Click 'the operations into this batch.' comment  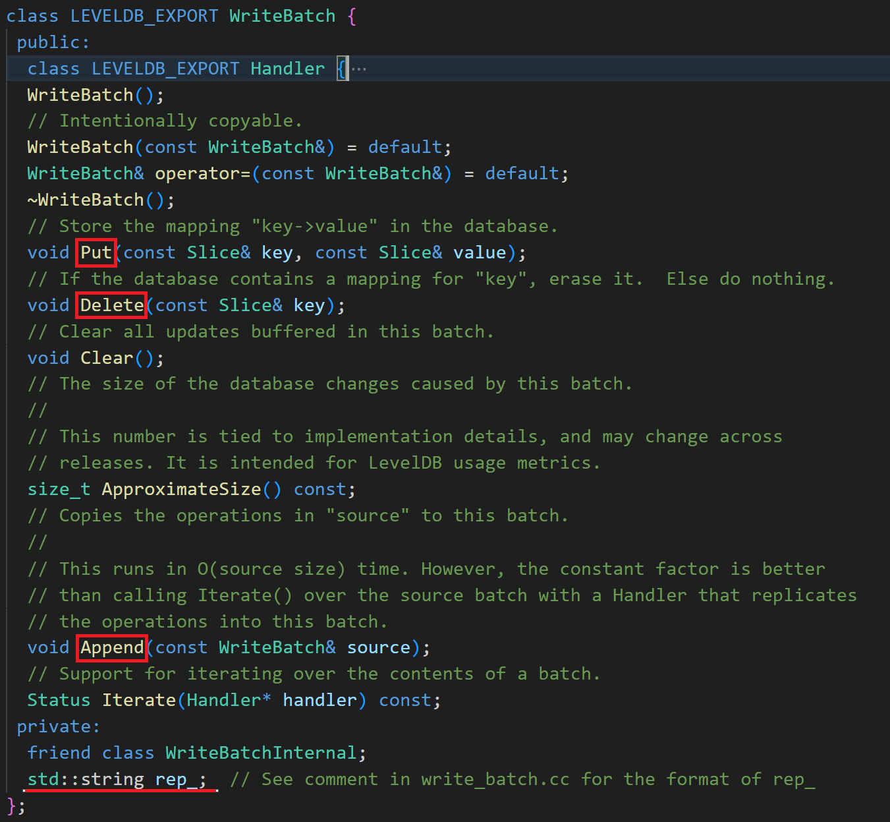tap(207, 621)
